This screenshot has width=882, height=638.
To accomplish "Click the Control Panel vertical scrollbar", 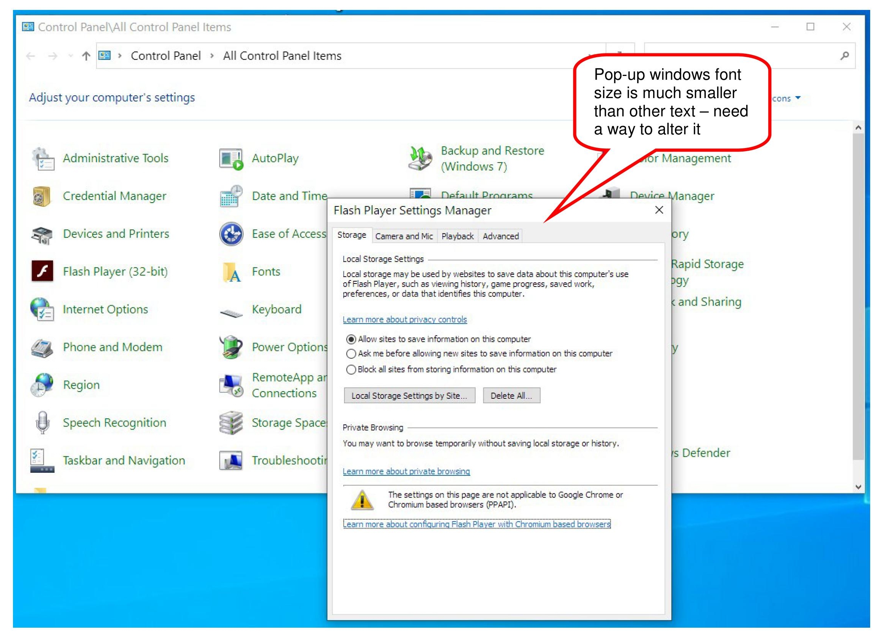I will pos(858,296).
